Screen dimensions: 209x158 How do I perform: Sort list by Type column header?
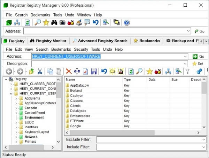tap(134, 80)
